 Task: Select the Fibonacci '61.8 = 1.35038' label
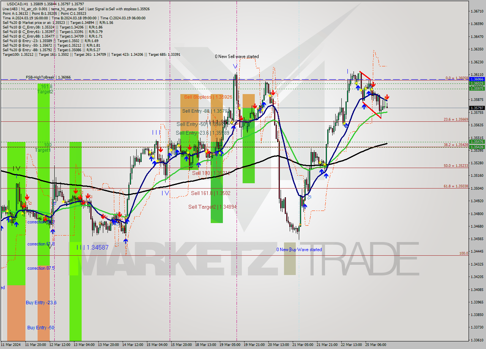click(x=456, y=186)
